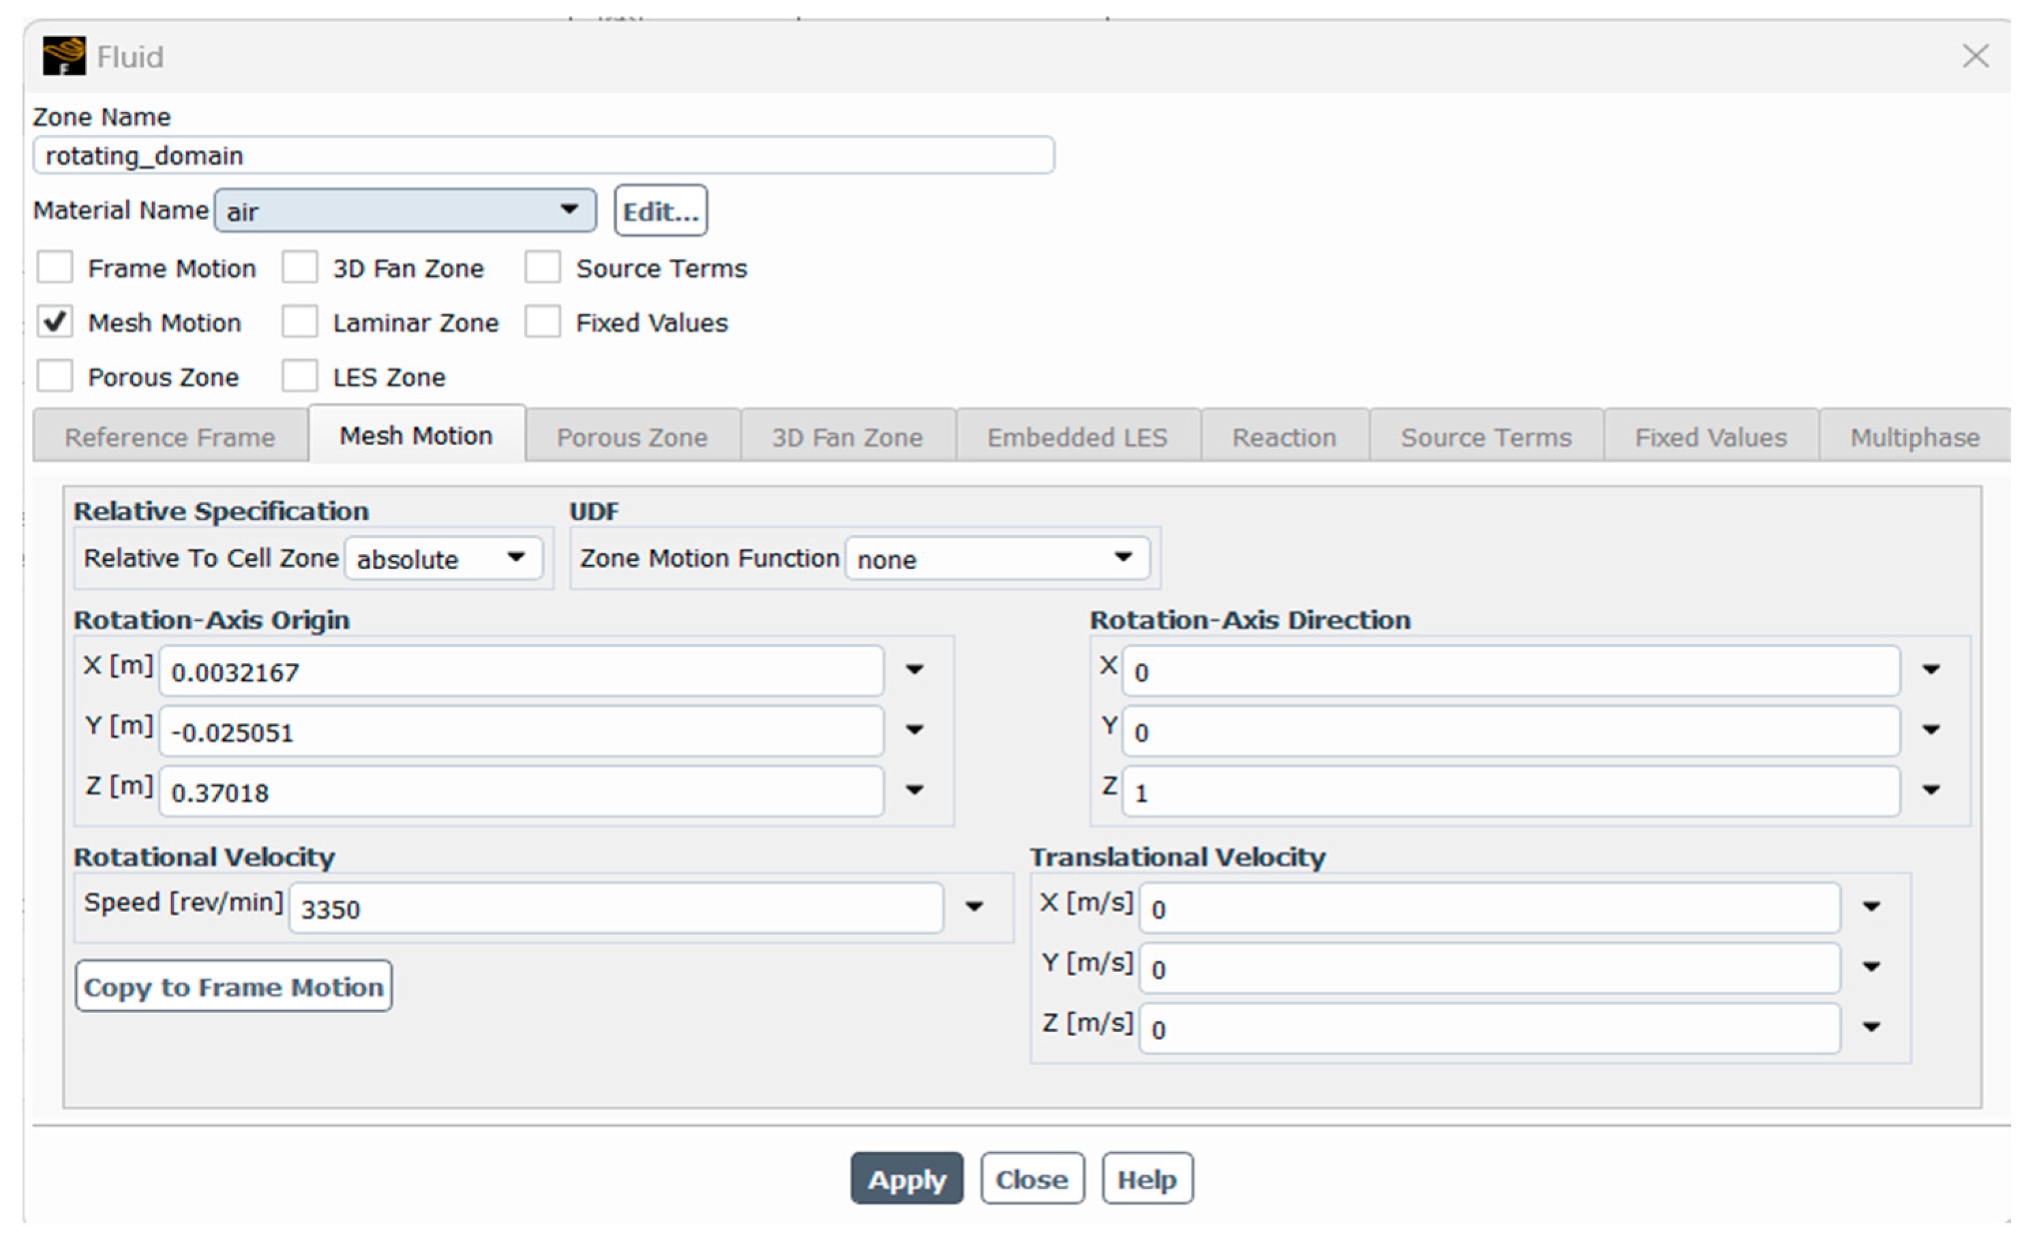This screenshot has height=1246, width=2037.
Task: Enable the Porous Zone checkbox
Action: [x=55, y=376]
